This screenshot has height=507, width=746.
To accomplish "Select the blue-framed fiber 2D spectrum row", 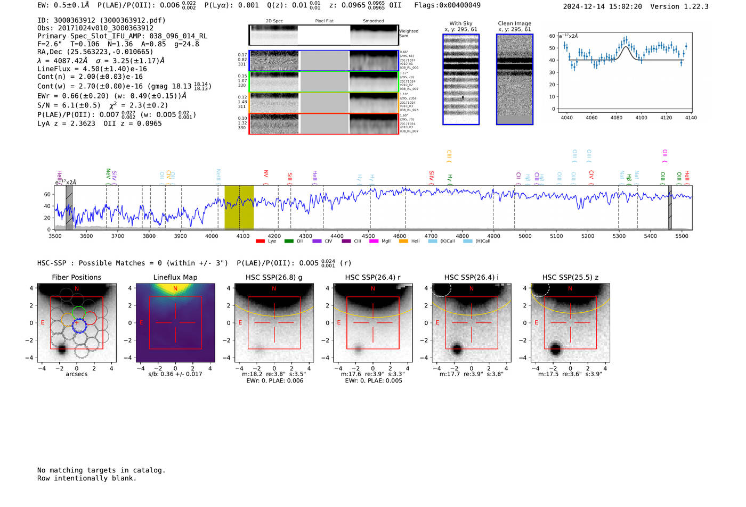I will pos(323,61).
